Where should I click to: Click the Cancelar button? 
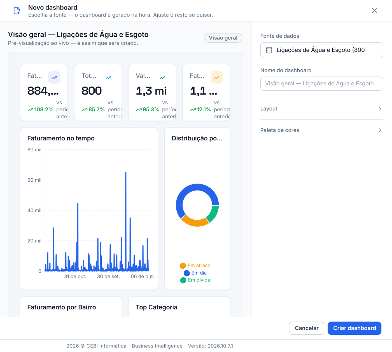307,328
